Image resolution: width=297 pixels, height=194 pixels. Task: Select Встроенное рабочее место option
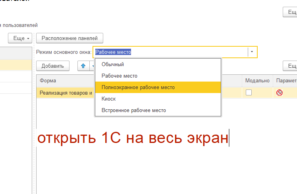pyautogui.click(x=158, y=110)
